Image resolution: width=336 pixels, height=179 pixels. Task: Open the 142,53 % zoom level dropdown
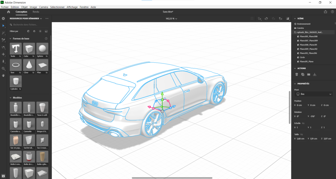click(x=171, y=19)
